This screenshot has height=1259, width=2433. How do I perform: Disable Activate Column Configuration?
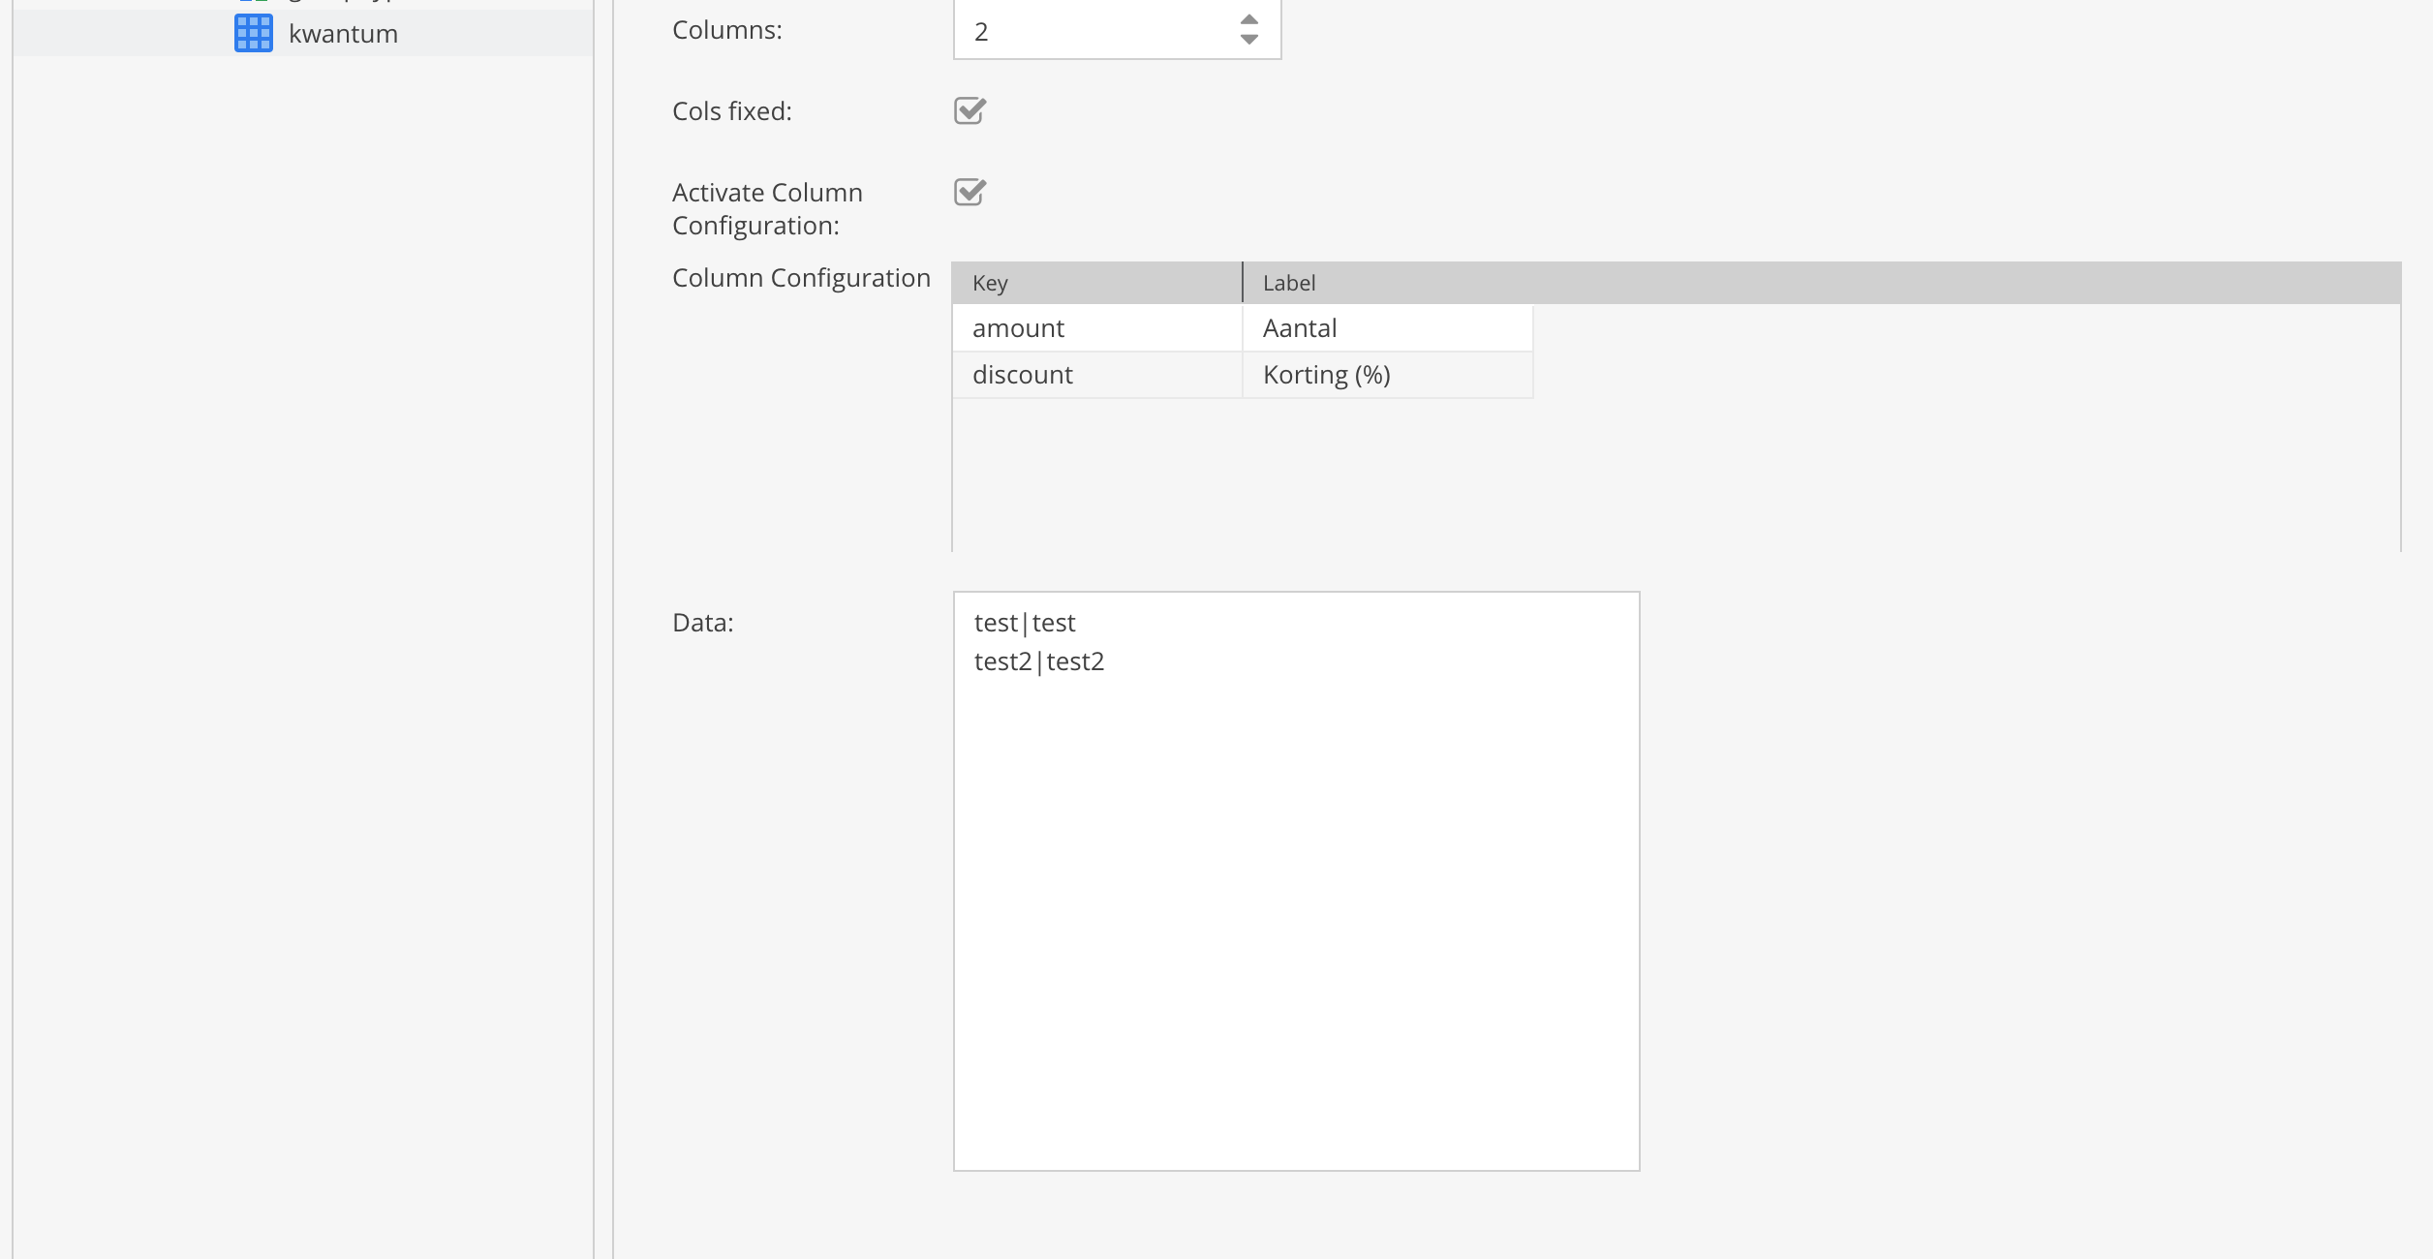[971, 192]
